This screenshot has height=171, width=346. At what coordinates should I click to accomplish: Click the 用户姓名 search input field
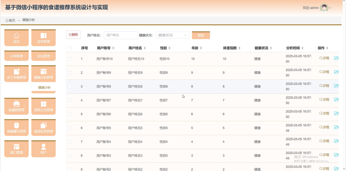pos(121,35)
